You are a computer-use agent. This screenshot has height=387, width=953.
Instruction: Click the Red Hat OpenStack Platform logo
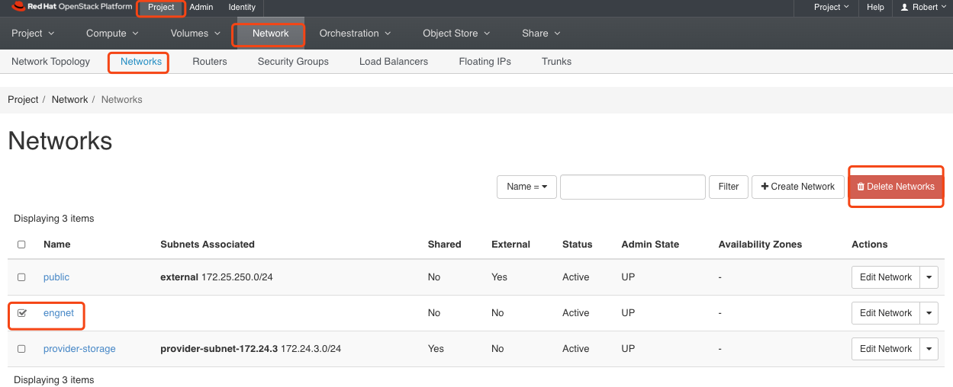pos(72,8)
